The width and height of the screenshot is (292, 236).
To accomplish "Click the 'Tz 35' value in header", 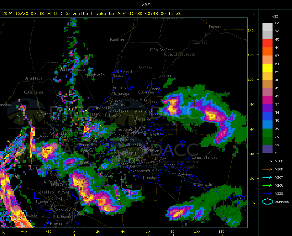I will pos(175,14).
